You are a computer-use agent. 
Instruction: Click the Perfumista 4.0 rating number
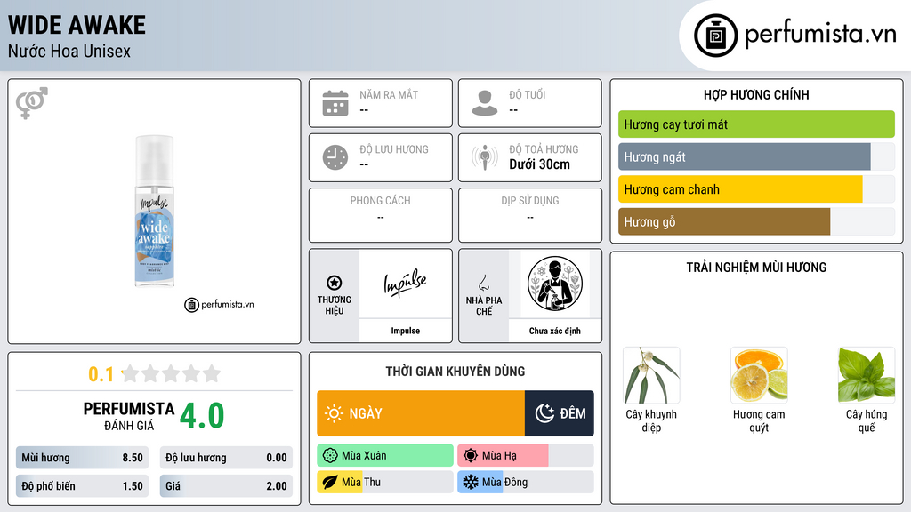pyautogui.click(x=202, y=416)
